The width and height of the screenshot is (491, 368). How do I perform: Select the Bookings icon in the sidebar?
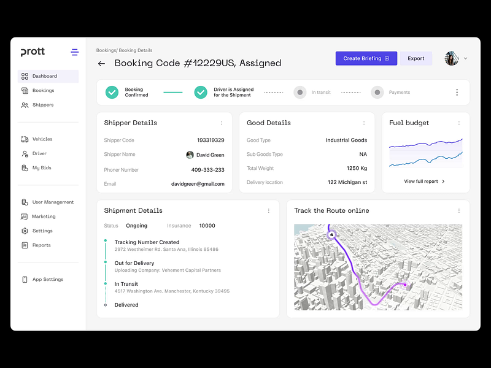(23, 90)
